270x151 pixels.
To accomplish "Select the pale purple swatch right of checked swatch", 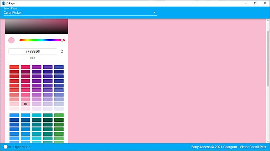I will 36,104.
